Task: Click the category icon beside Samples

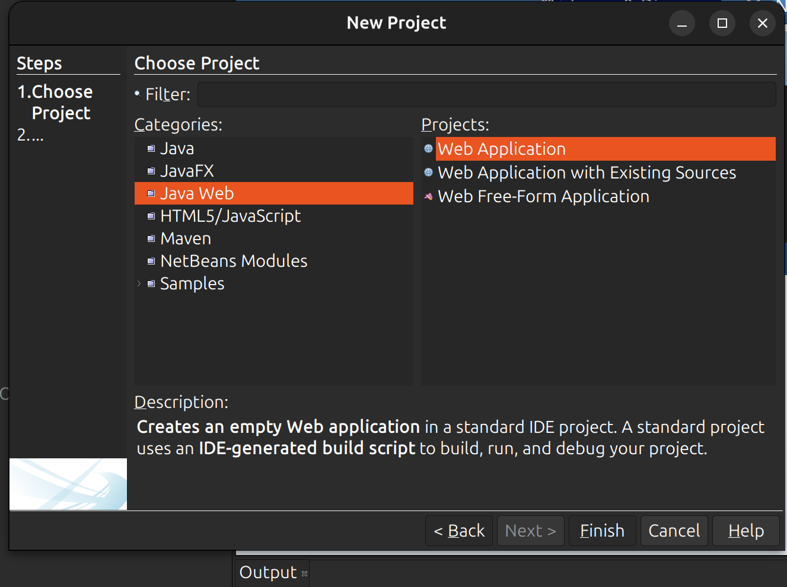Action: pyautogui.click(x=151, y=283)
